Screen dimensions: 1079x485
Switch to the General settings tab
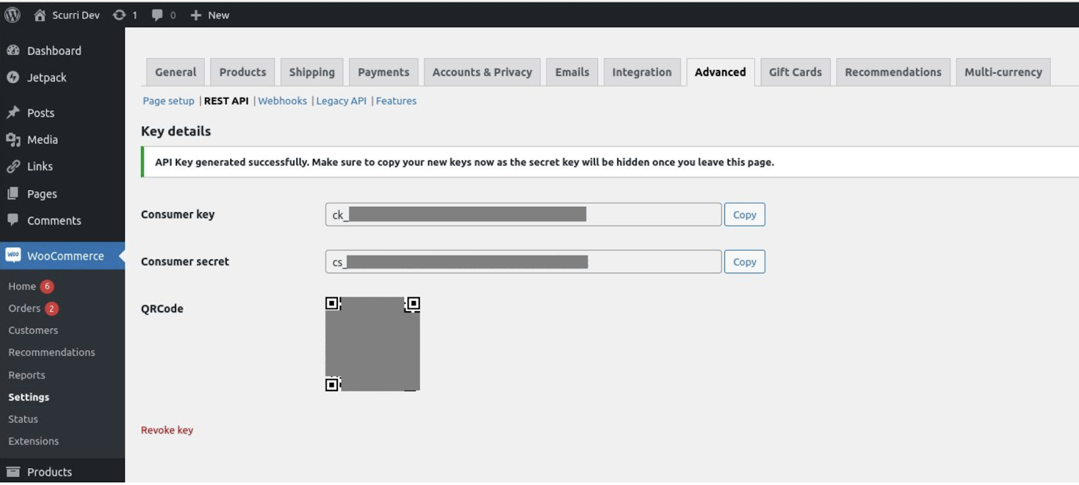coord(175,72)
